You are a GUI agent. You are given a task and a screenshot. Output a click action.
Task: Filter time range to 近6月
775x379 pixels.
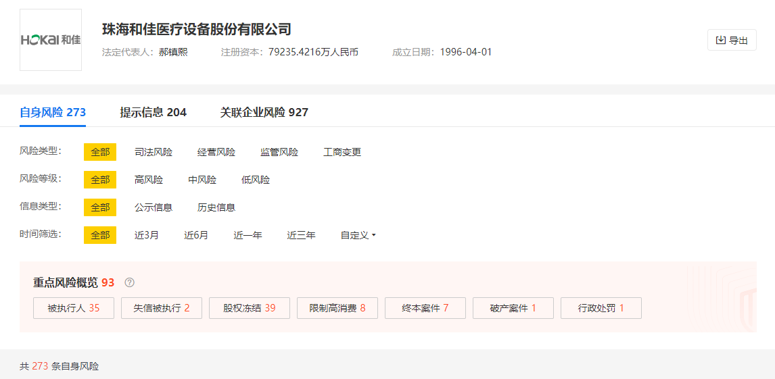click(196, 235)
